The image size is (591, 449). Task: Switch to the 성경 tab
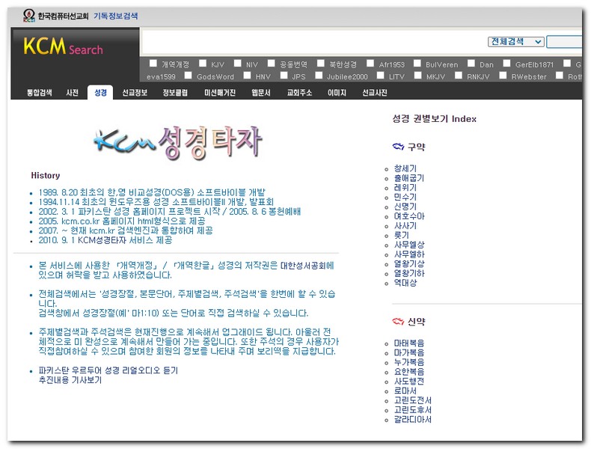pyautogui.click(x=100, y=93)
